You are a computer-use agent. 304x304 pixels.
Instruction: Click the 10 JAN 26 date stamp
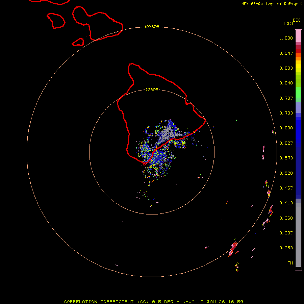(212, 302)
